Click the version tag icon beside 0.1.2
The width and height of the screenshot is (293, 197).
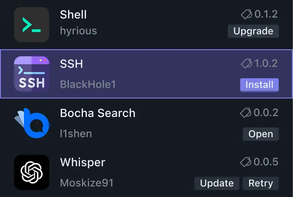point(246,15)
